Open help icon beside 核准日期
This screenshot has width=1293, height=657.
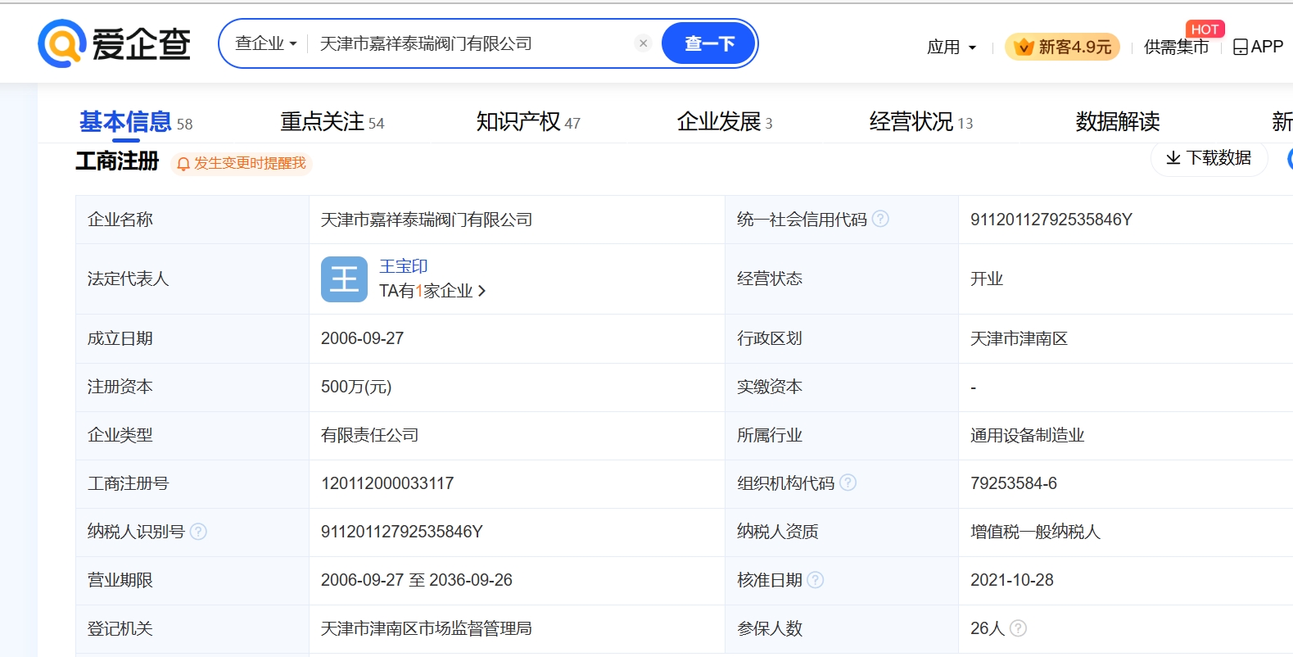(x=815, y=580)
